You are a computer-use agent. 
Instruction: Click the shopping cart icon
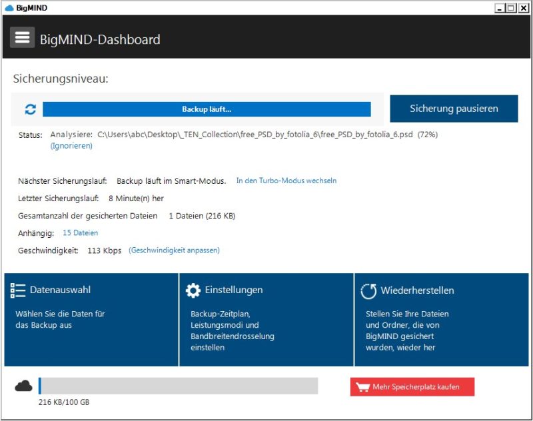click(362, 387)
